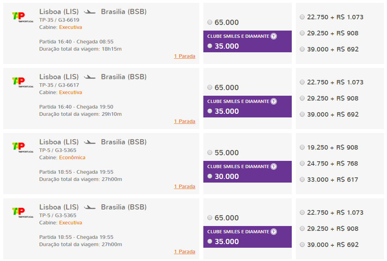Image resolution: width=387 pixels, height=261 pixels.
Task: Click help icon on G3-6619 flight's Clube Smiles banner
Action: (274, 36)
